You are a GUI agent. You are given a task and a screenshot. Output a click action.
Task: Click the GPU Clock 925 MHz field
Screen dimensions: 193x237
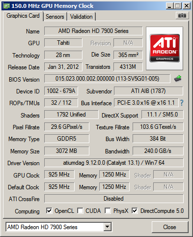click(x=59, y=175)
